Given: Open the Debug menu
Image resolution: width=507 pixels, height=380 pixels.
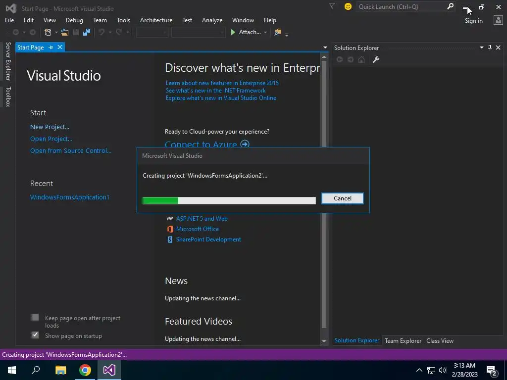Looking at the screenshot, I should 74,20.
